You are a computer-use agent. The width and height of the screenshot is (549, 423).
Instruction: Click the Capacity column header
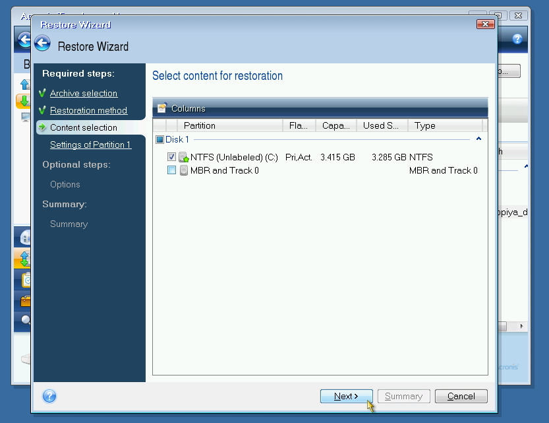tap(336, 125)
